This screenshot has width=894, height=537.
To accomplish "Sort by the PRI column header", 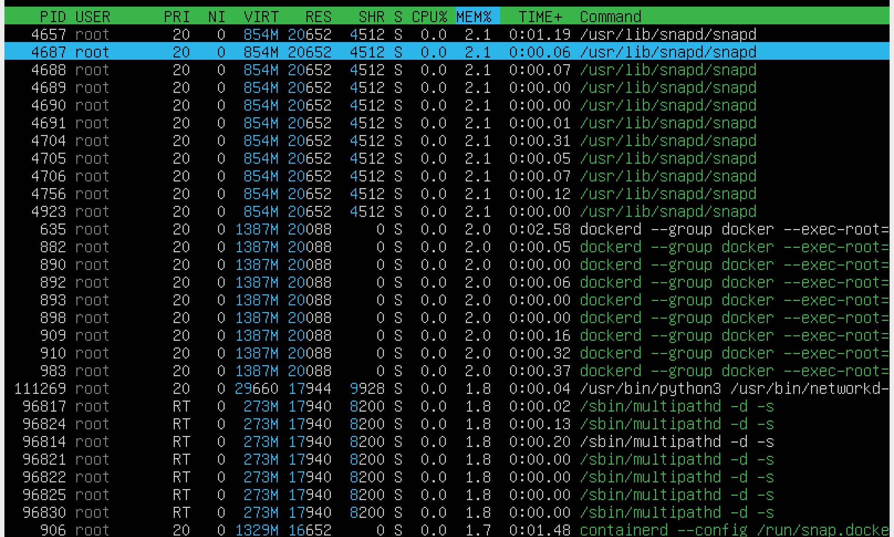I will (177, 17).
